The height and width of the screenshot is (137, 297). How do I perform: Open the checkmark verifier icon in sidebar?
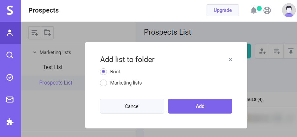coord(10,77)
